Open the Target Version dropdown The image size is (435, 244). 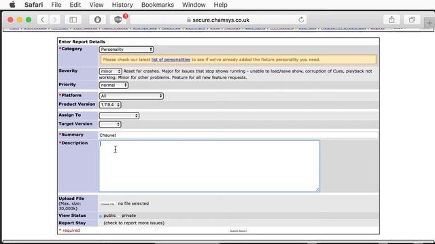(110, 125)
